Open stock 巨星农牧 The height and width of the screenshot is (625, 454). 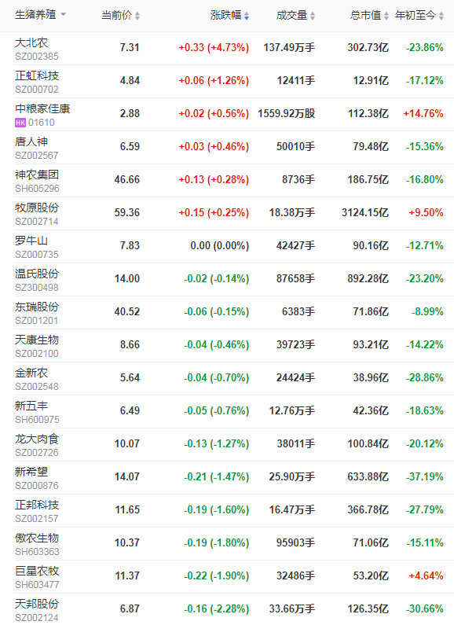(x=37, y=572)
